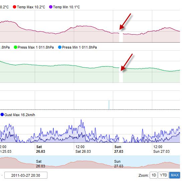
Task: Click the tallest gust peak on Saturday afternoon
Action: (x=81, y=120)
